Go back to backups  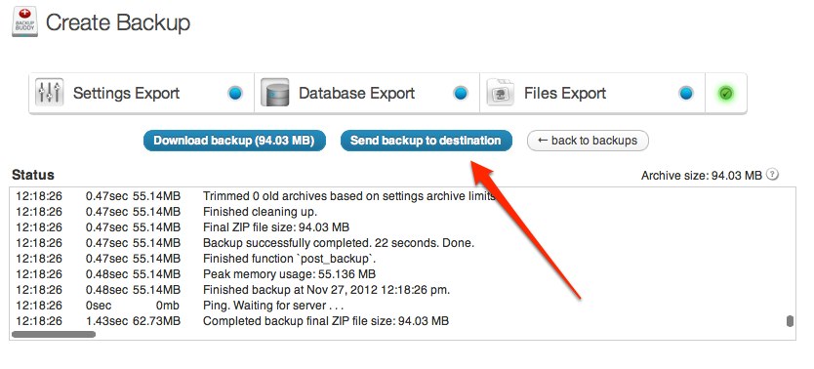[588, 141]
